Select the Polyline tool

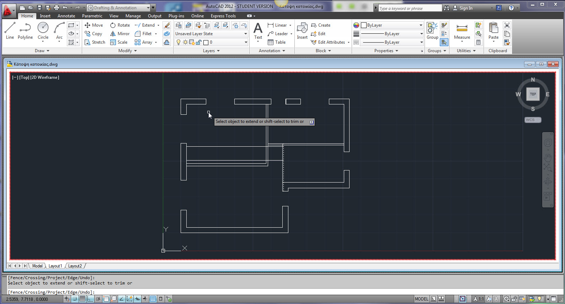tap(25, 31)
